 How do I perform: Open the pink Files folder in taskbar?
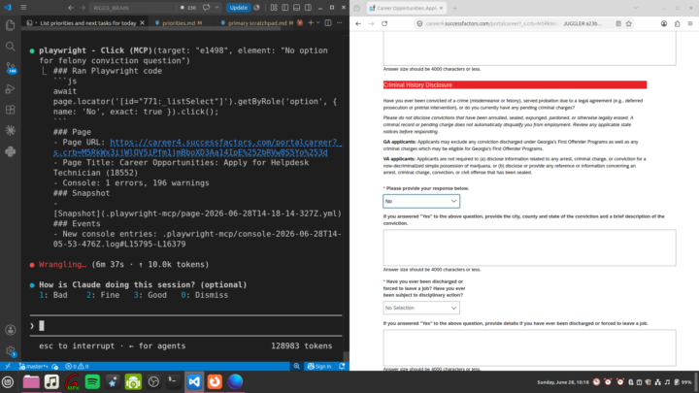pos(31,382)
